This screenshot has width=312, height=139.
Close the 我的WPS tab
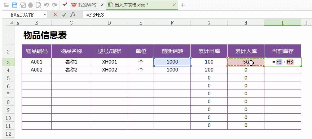pos(102,5)
